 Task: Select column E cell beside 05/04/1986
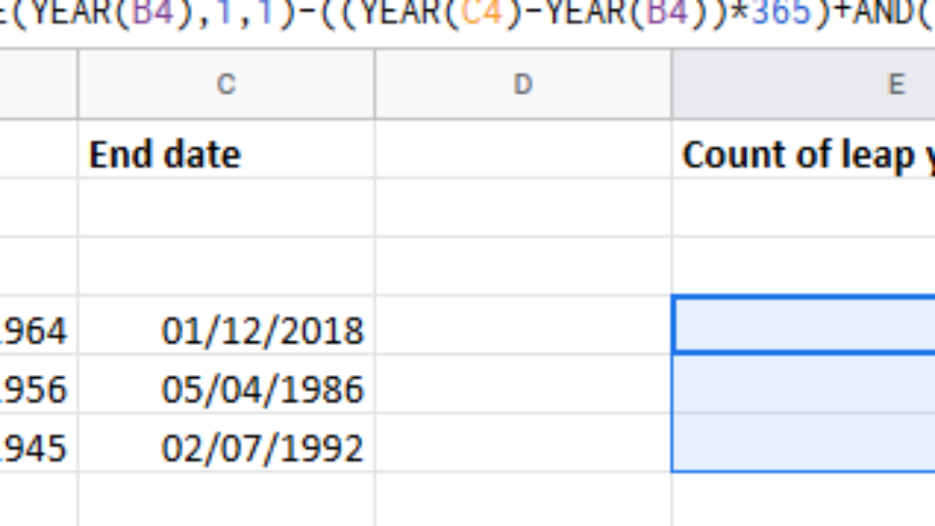click(803, 384)
